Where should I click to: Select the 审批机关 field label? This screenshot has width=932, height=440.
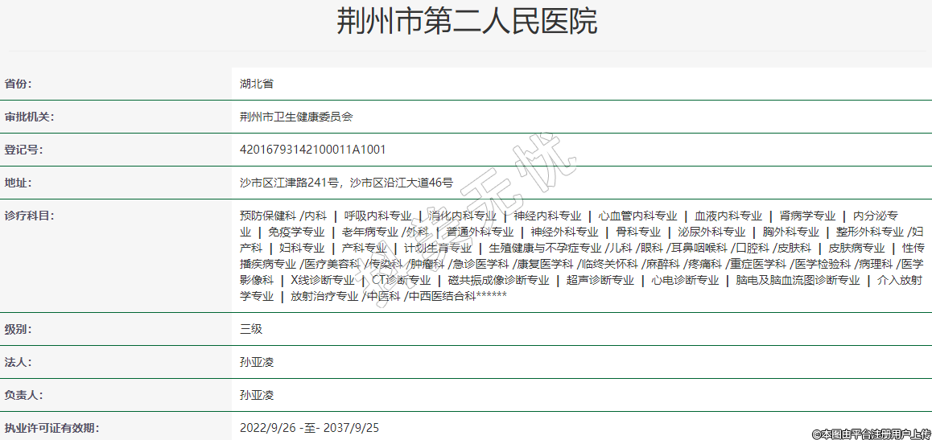coord(29,117)
